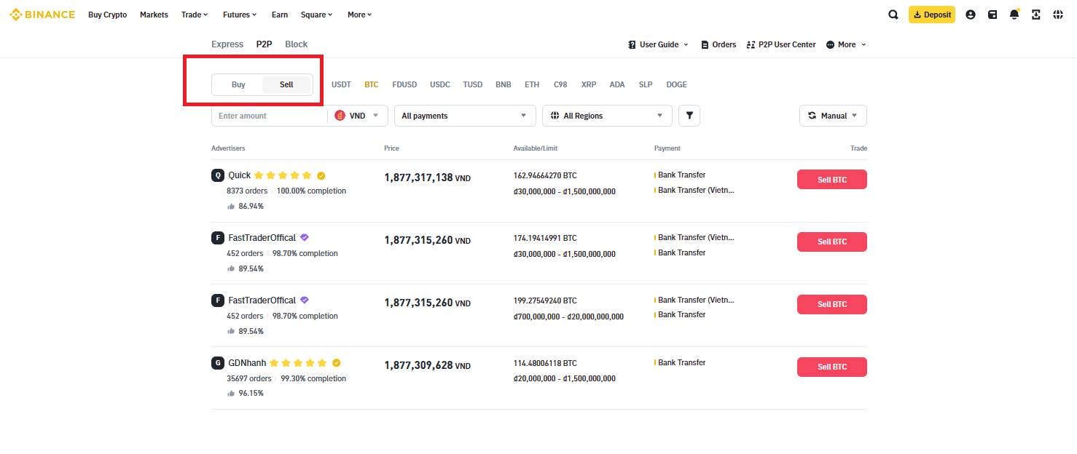Screen dimensions: 1077x454
Task: Click F avatar in the 174.19414991 BTC row
Action: click(x=218, y=238)
